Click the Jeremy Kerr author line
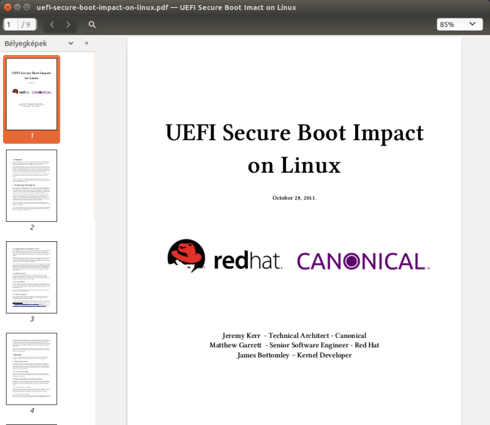This screenshot has height=425, width=490. pyautogui.click(x=294, y=336)
